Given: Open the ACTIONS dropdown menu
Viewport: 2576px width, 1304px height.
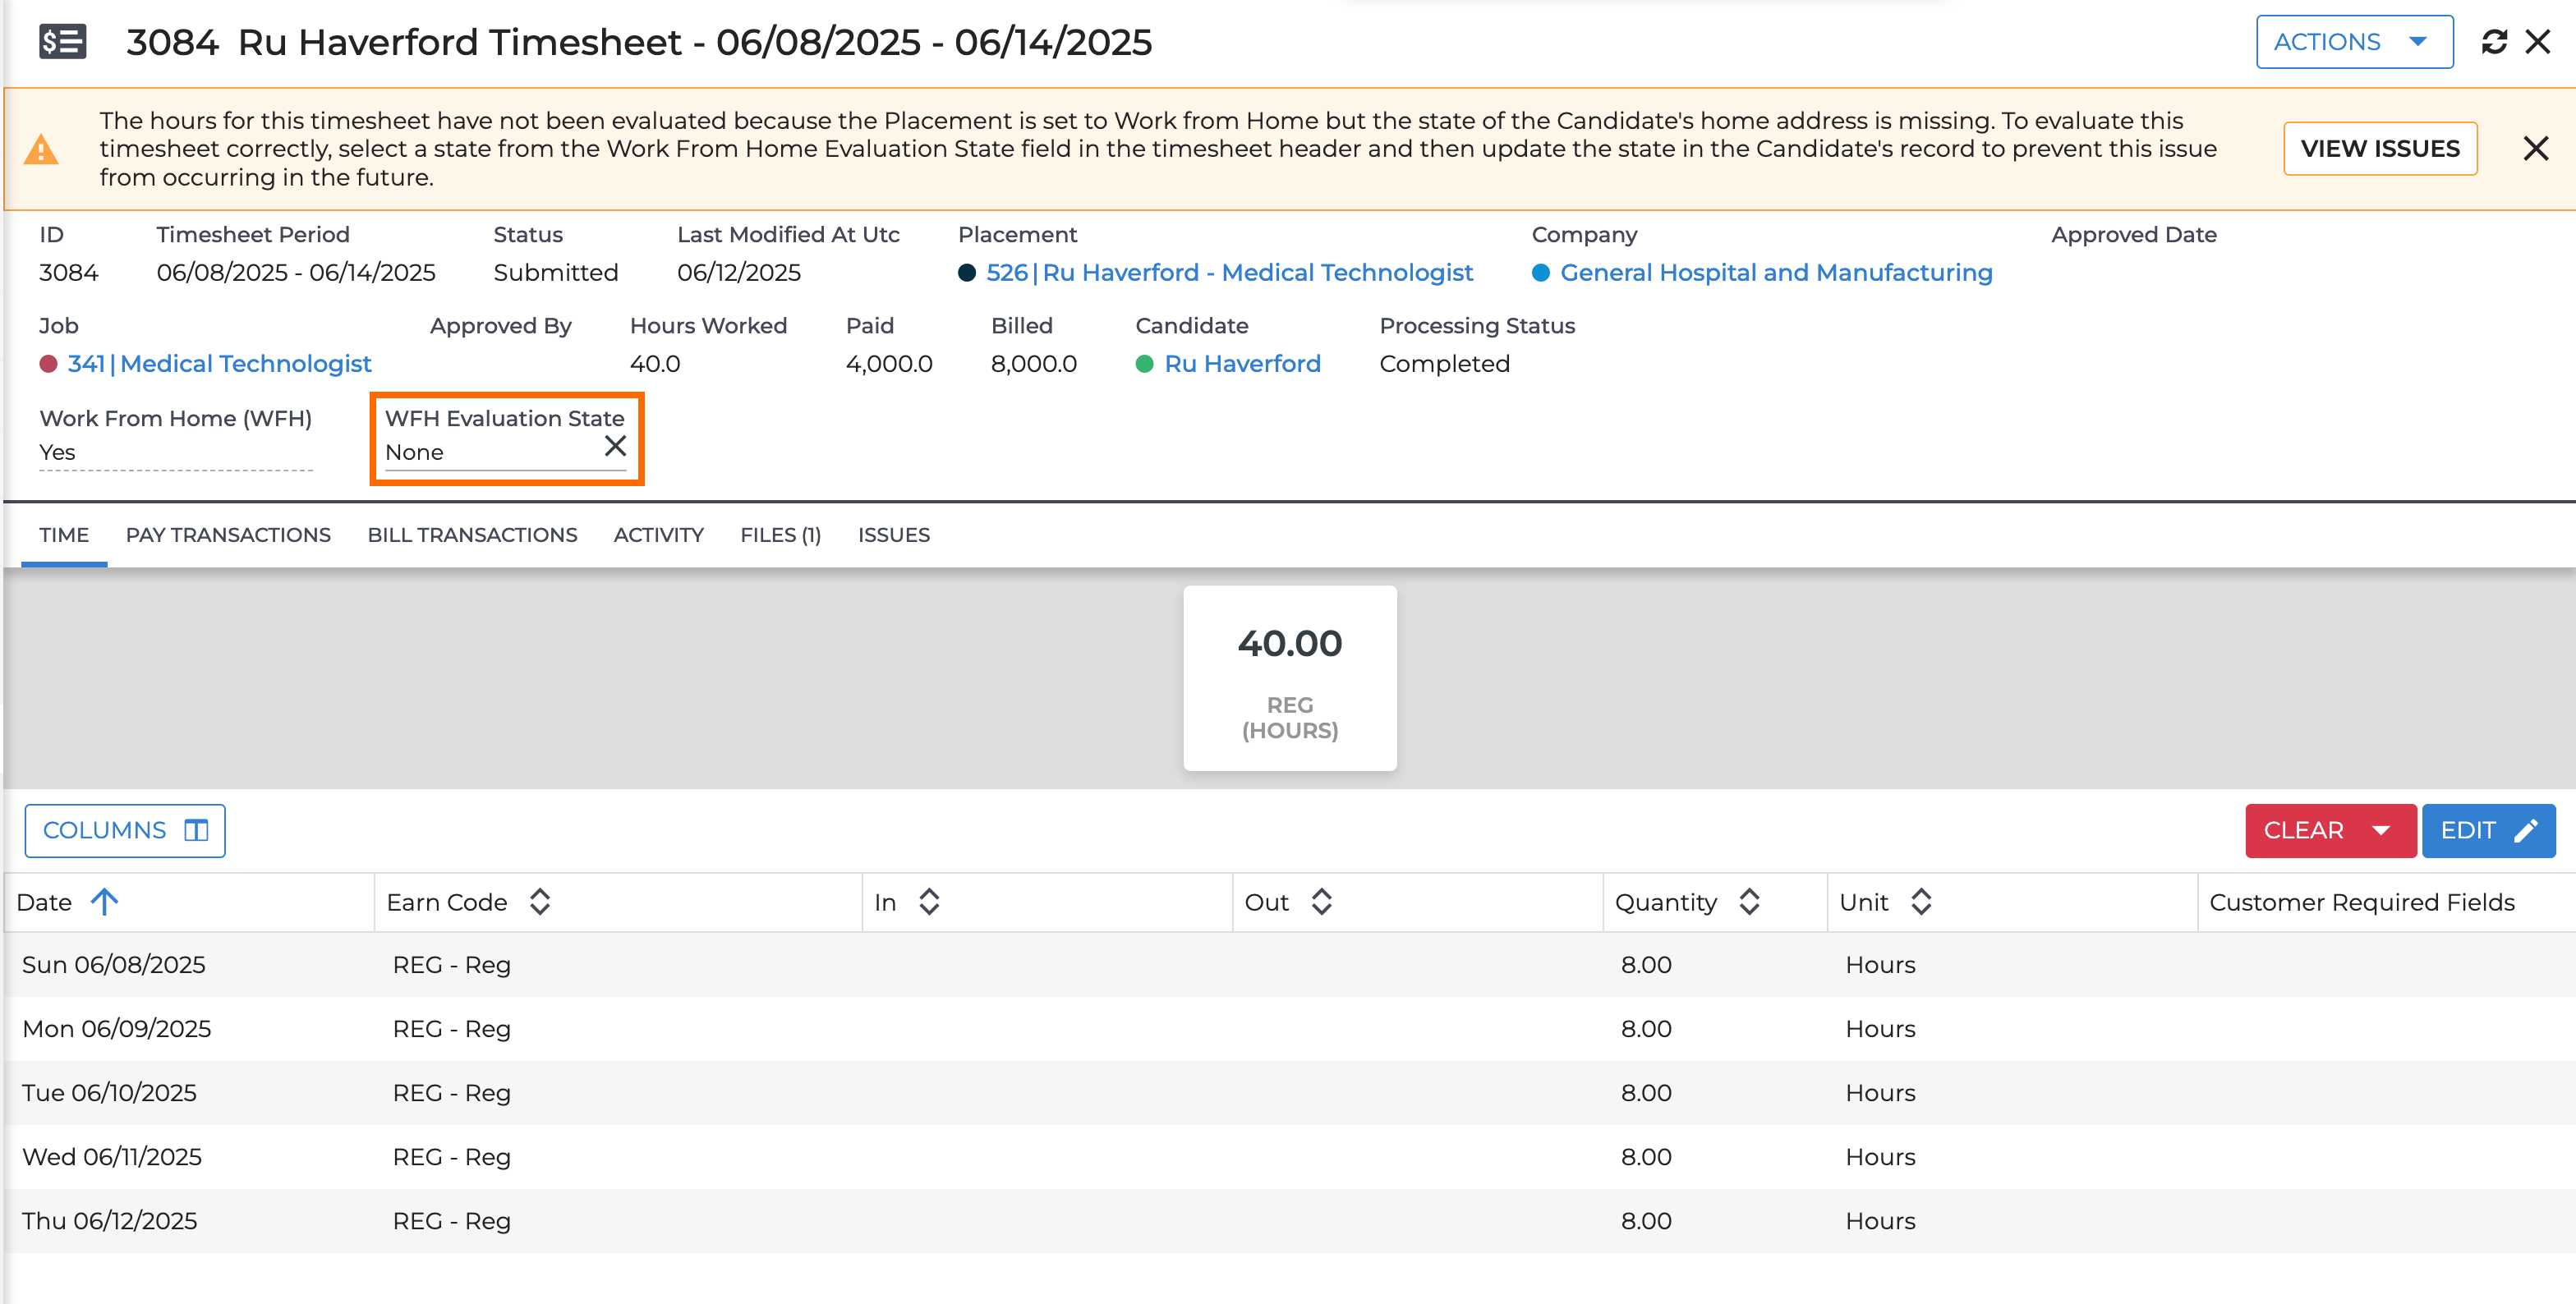Looking at the screenshot, I should (x=2354, y=42).
